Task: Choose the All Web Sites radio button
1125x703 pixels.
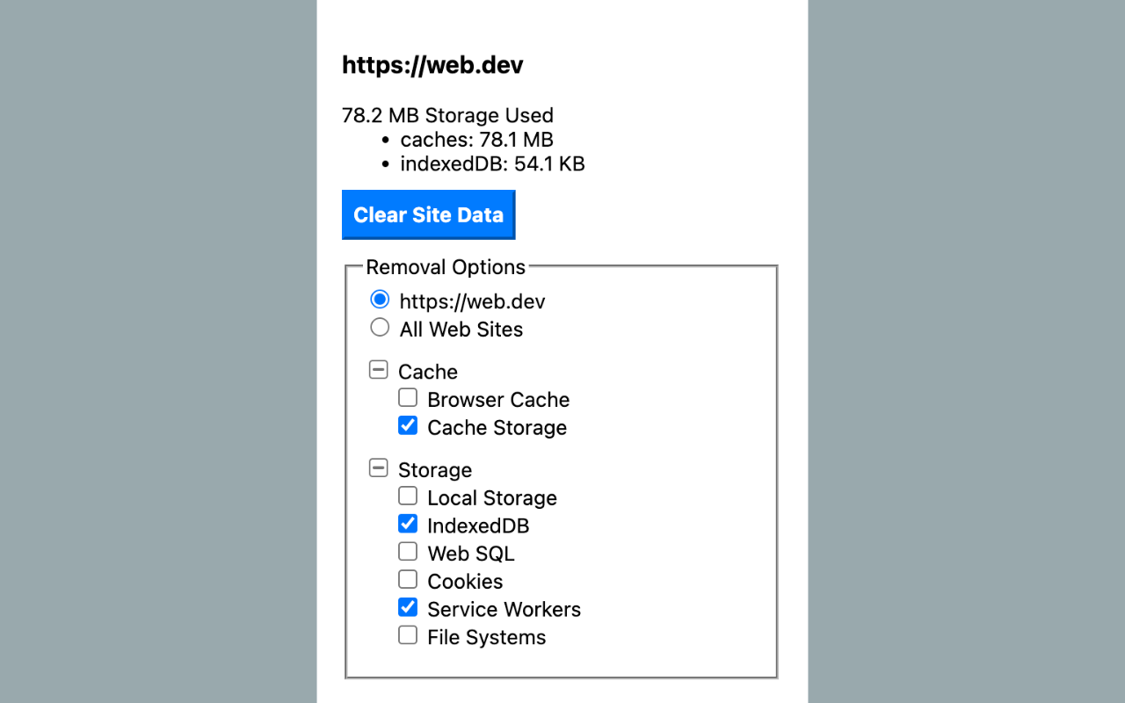Action: 380,328
